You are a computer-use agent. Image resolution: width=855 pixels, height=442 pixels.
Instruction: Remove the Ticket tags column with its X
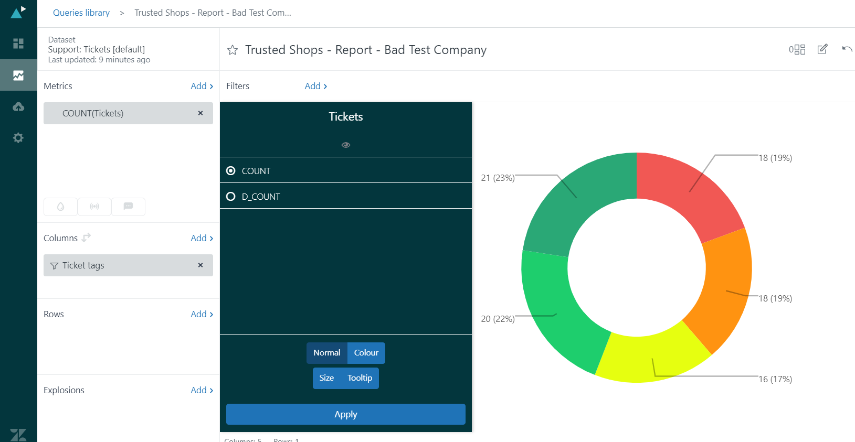pos(200,265)
